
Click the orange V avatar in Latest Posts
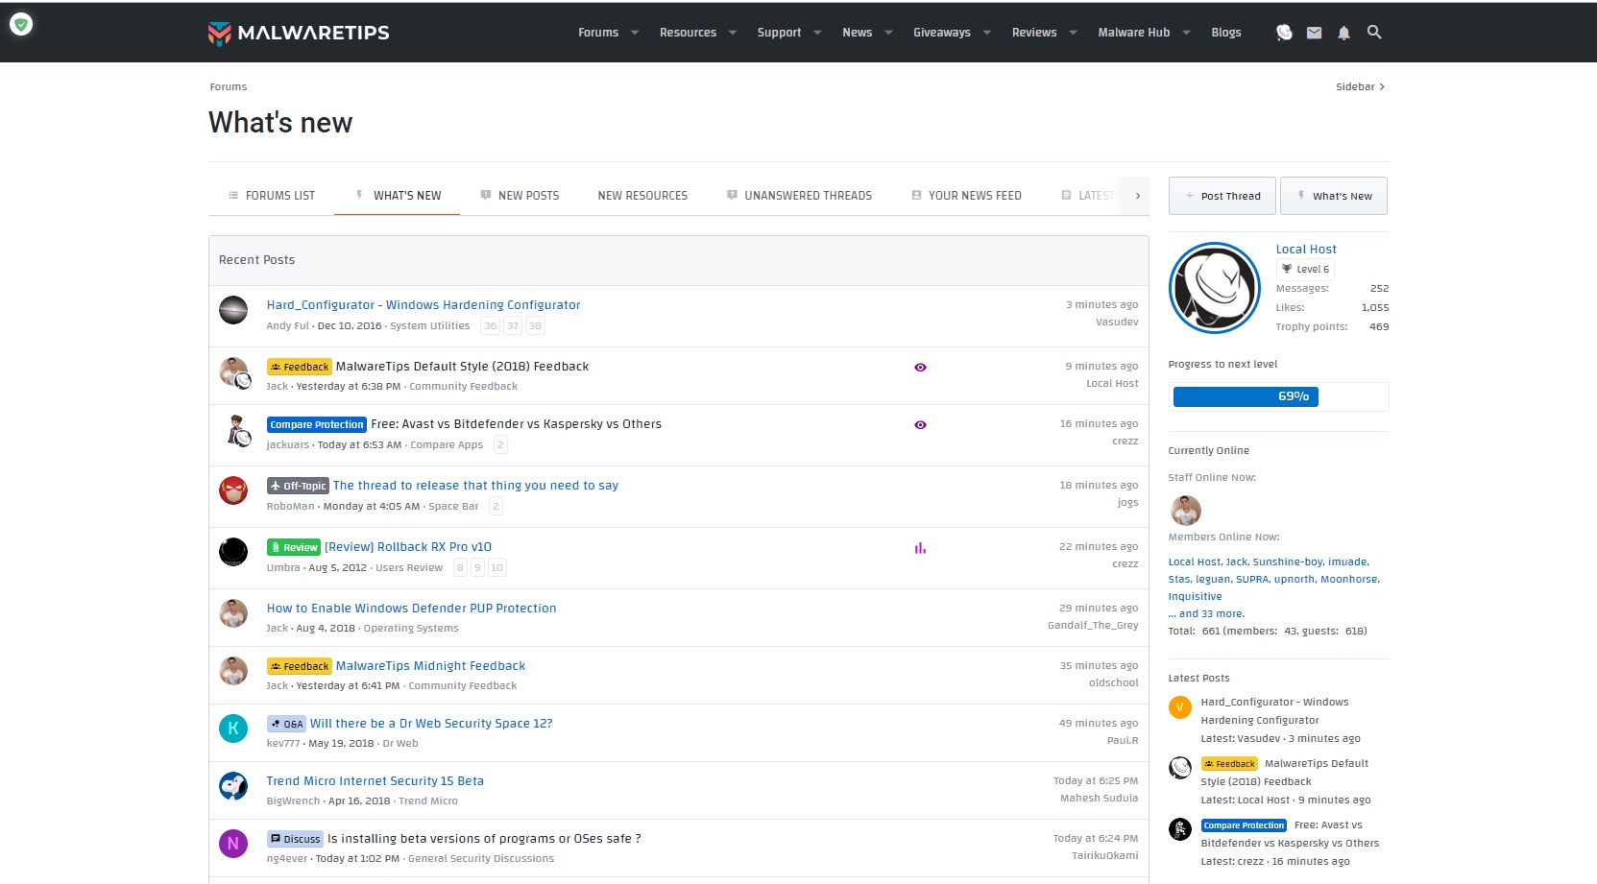(x=1180, y=707)
